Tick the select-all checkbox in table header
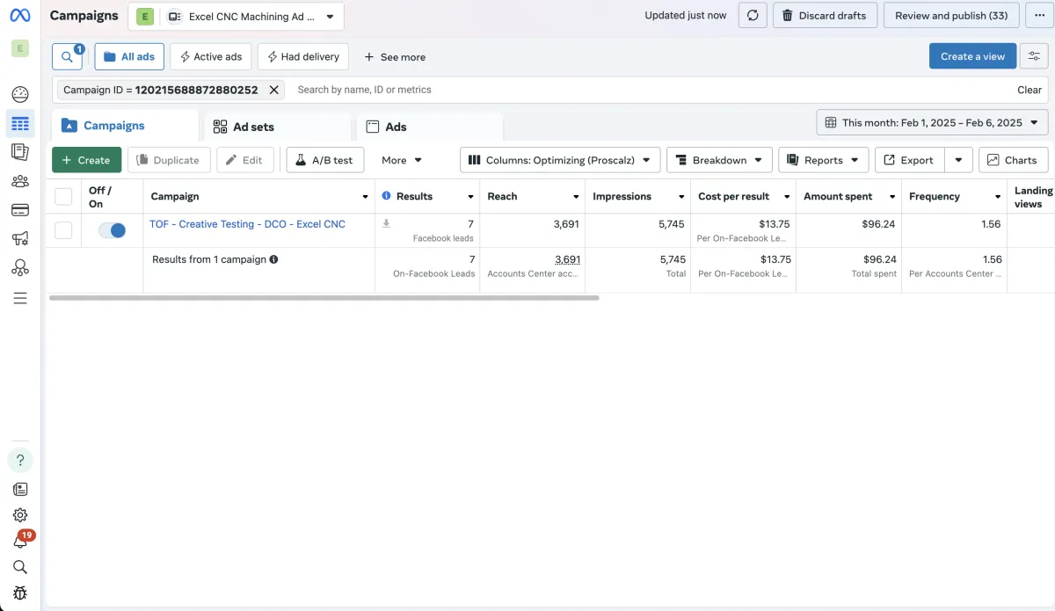Viewport: 1055px width, 611px height. tap(63, 196)
